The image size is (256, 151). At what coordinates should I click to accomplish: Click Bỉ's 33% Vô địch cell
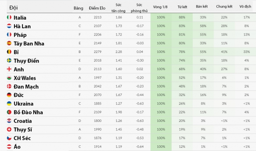246,52
